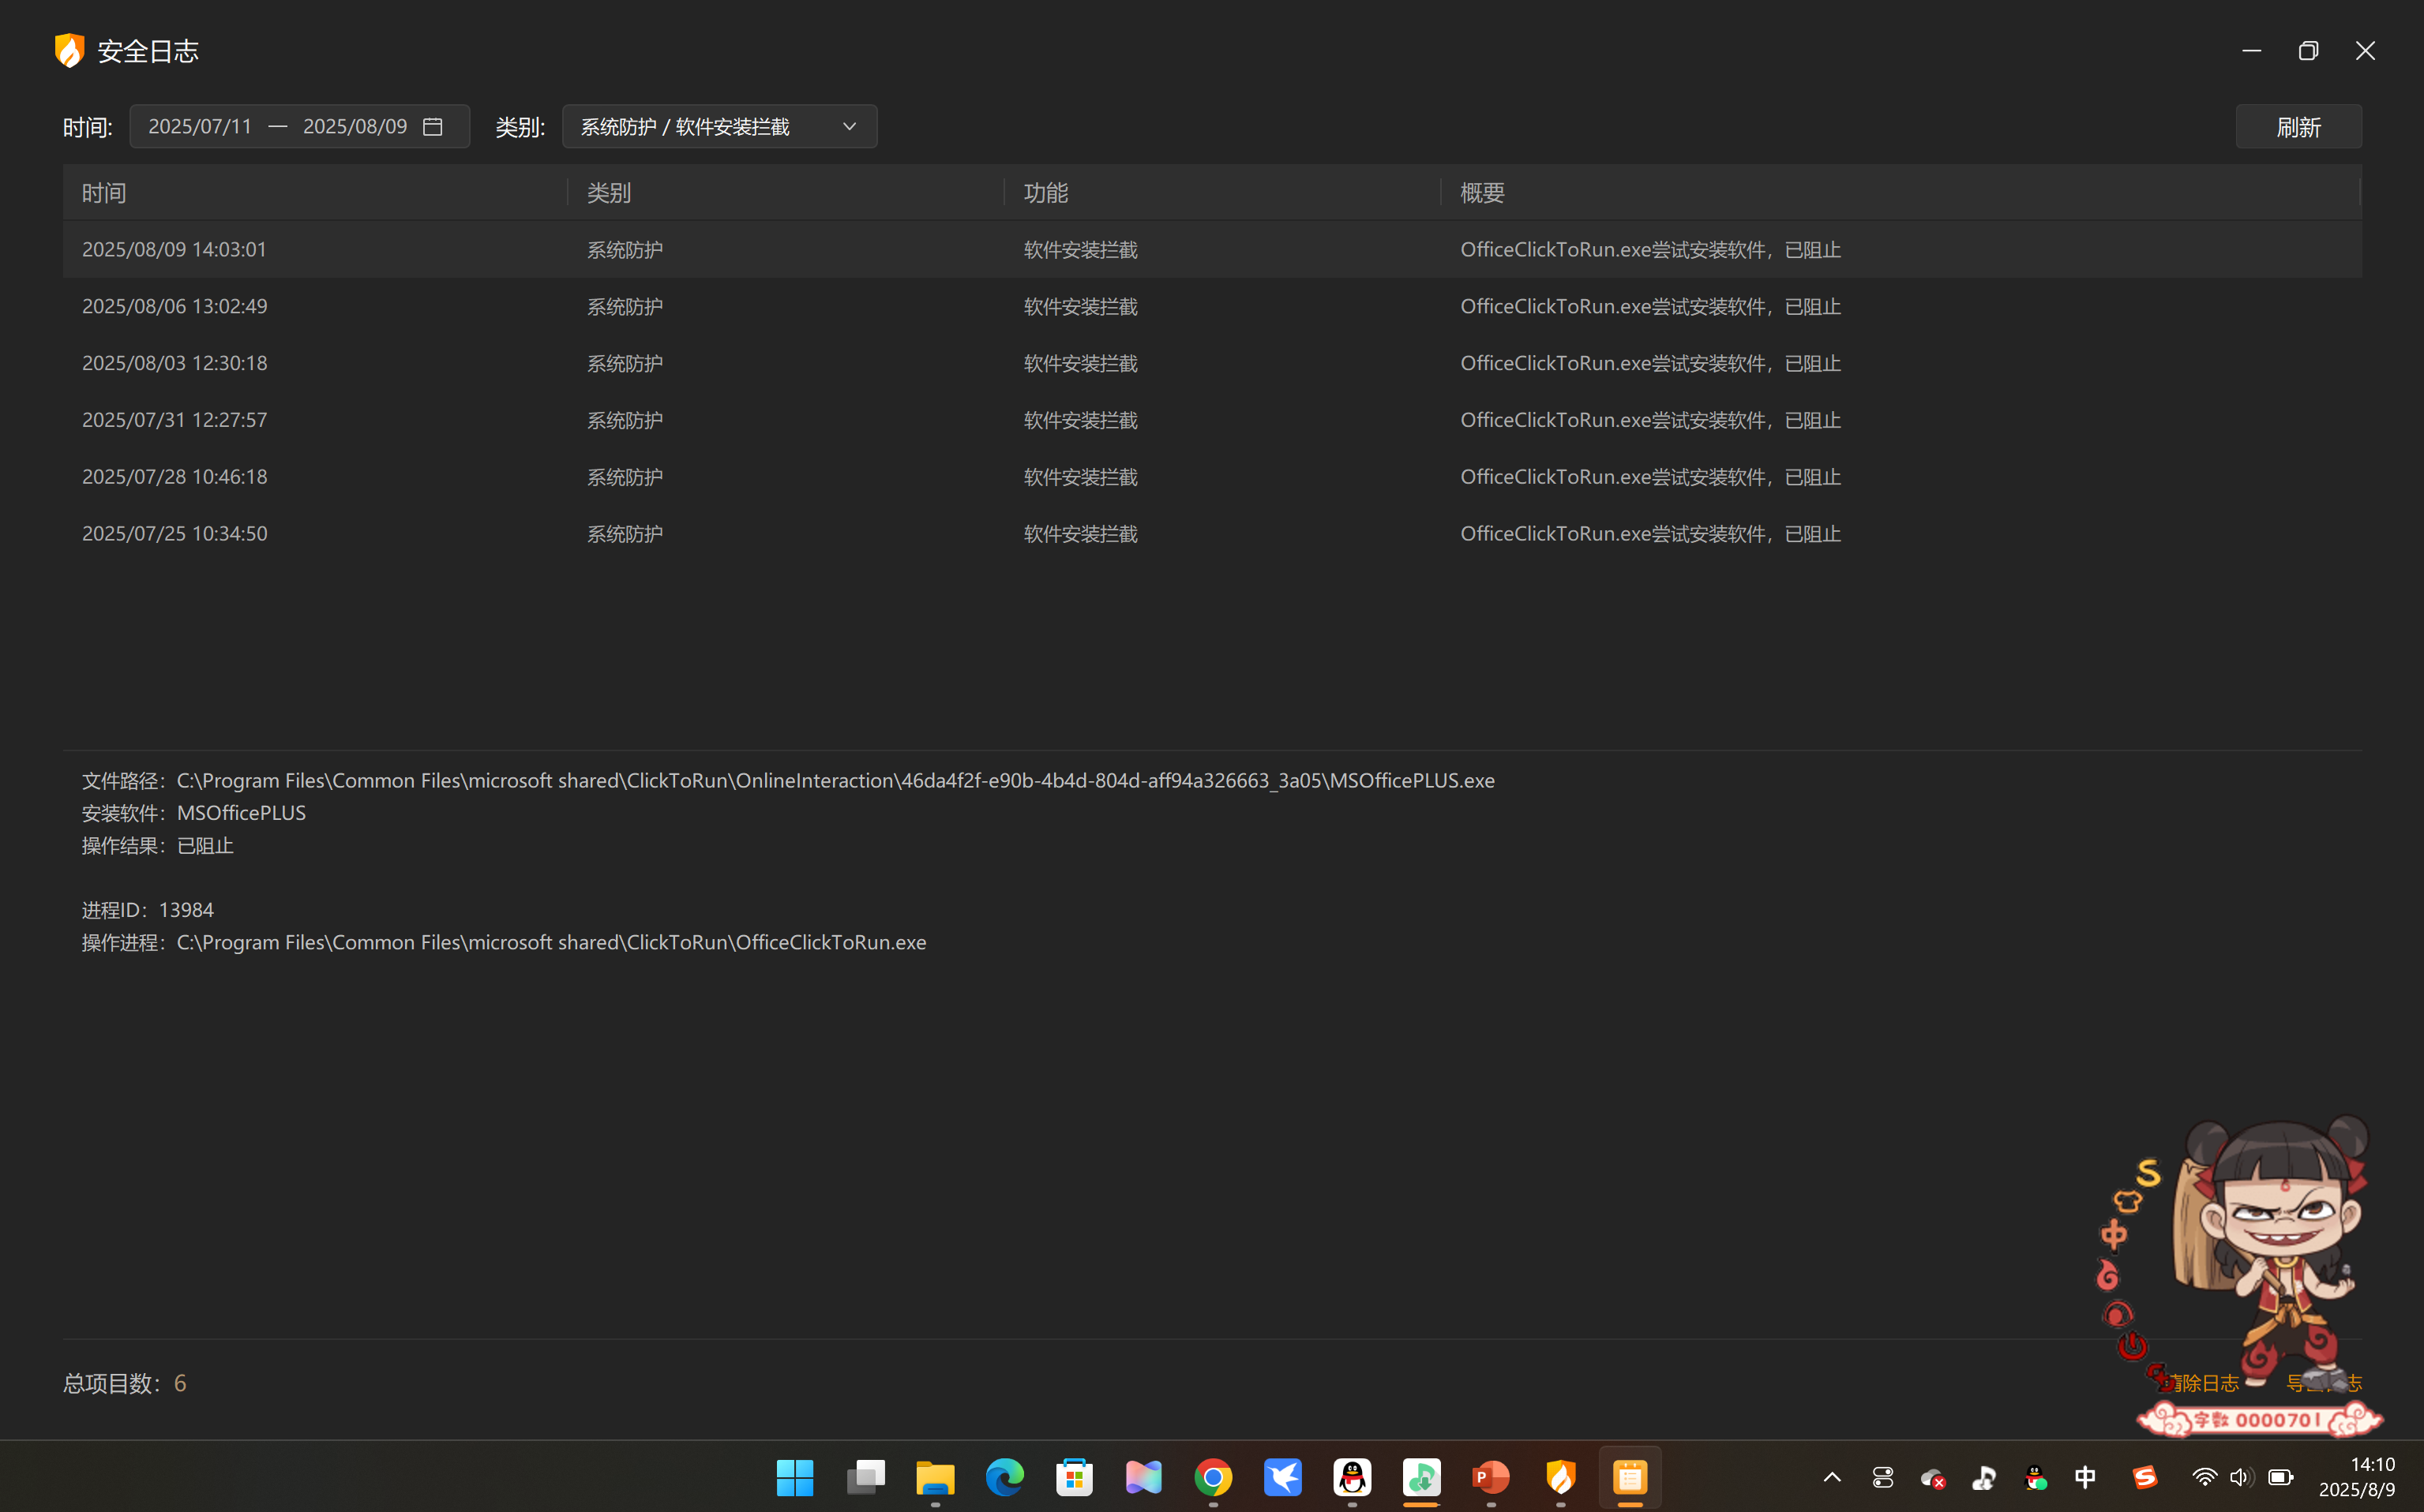This screenshot has width=2424, height=1512.
Task: Open the blue bird Xunlei taskbar icon
Action: tap(1282, 1477)
